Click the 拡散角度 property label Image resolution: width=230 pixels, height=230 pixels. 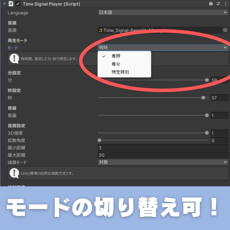[x=16, y=140]
